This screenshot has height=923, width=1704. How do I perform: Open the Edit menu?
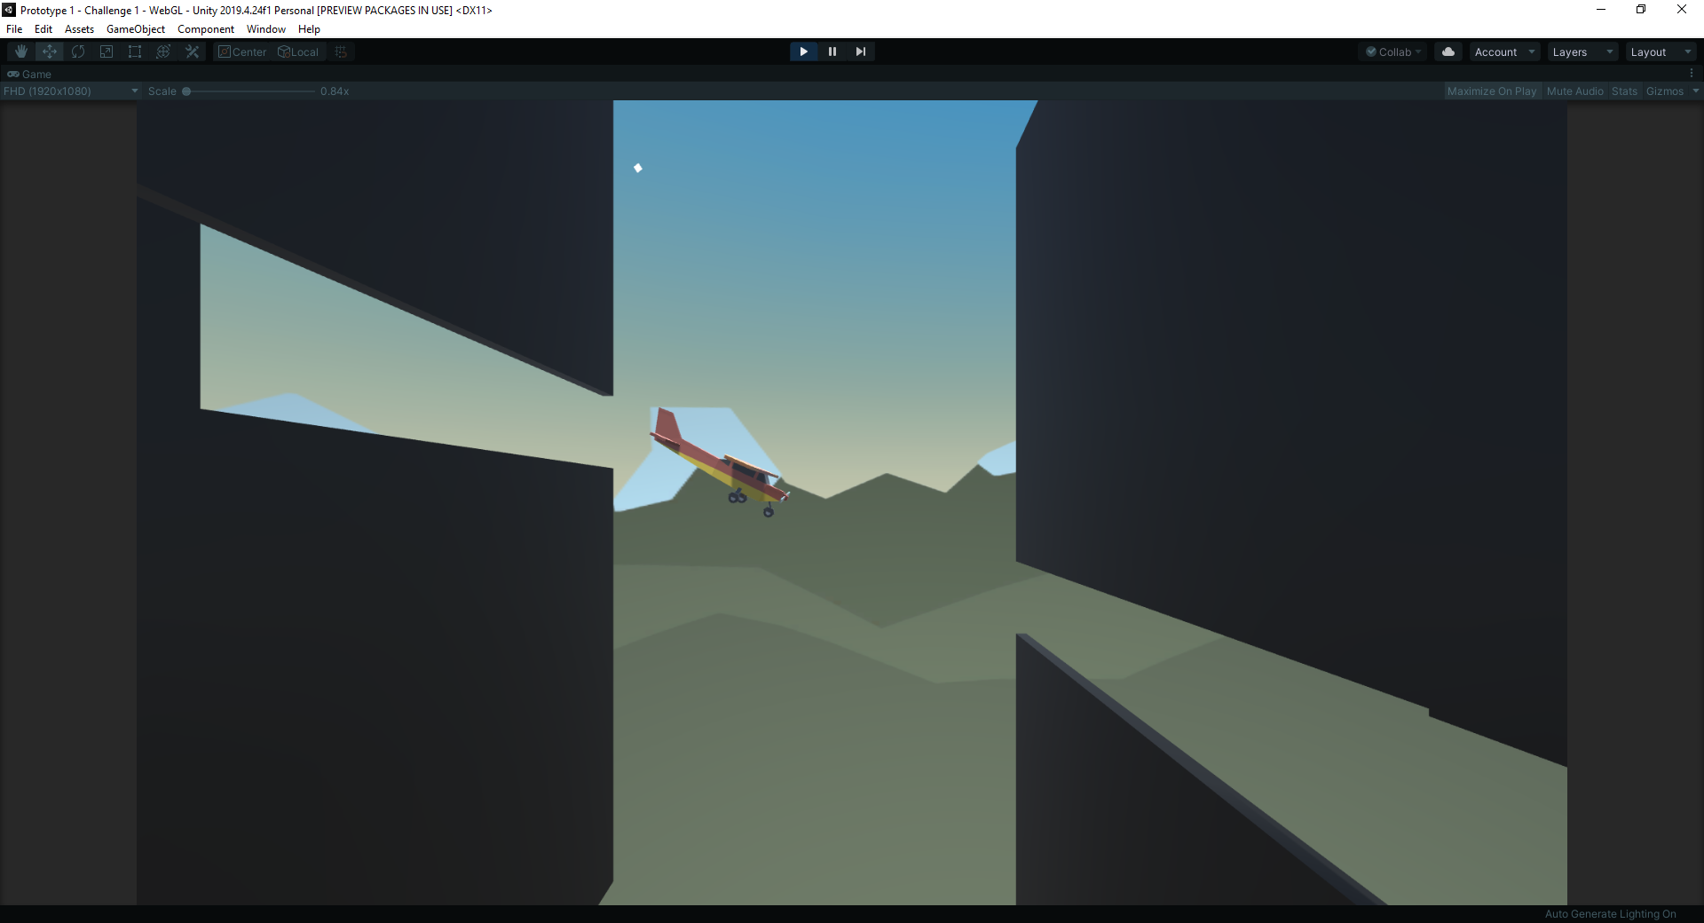[x=43, y=28]
